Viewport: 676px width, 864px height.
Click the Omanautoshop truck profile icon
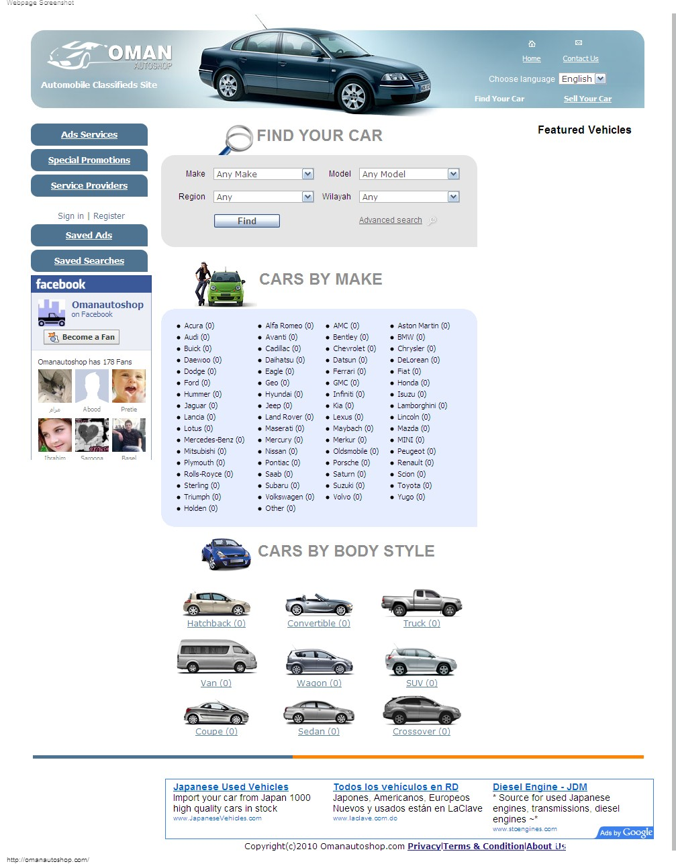click(50, 314)
